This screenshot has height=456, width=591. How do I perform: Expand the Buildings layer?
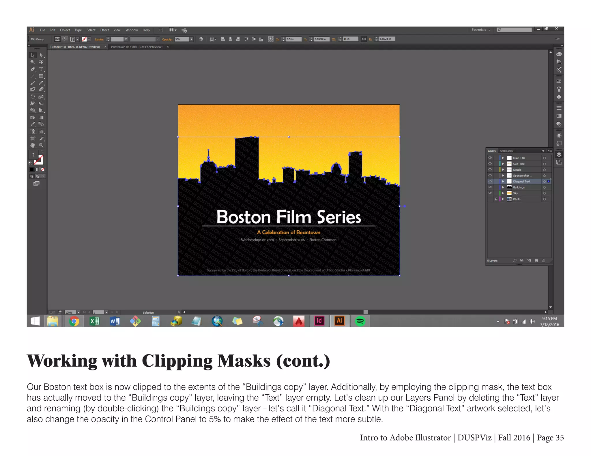pos(503,187)
